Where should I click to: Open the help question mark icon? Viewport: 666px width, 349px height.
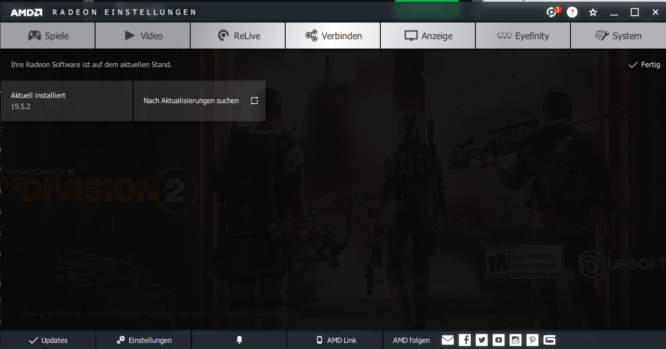click(572, 12)
